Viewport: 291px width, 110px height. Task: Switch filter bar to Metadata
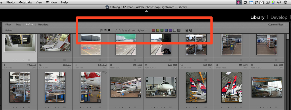point(43,24)
